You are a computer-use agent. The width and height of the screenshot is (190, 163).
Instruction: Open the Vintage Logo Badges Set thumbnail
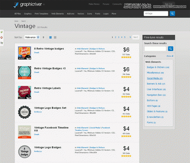25,112
